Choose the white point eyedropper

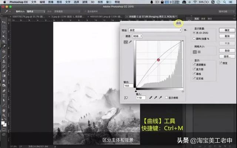point(160,98)
